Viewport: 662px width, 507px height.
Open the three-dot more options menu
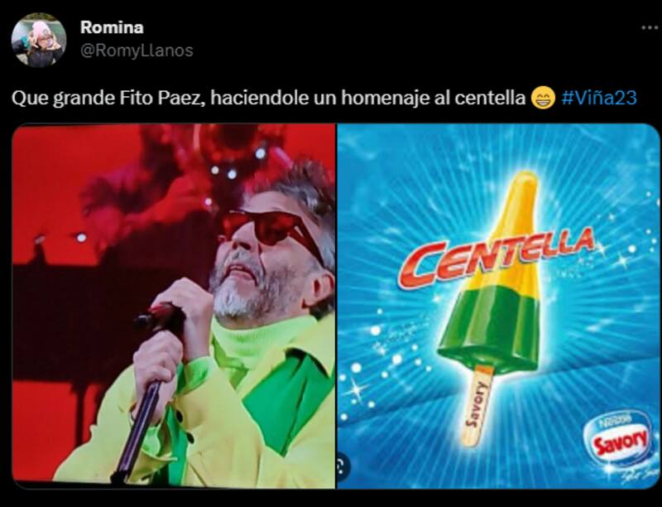(650, 28)
